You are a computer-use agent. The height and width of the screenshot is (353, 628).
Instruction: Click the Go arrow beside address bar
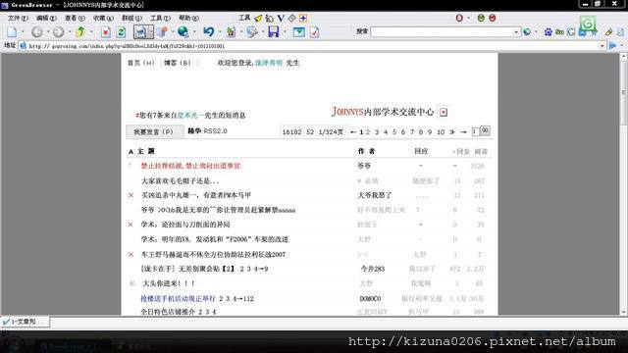click(x=612, y=46)
